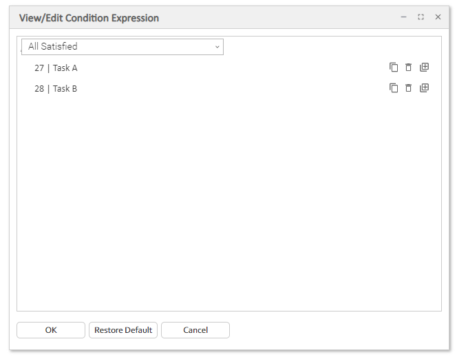This screenshot has height=357, width=457.
Task: Maximize the Condition Expression dialog
Action: pyautogui.click(x=421, y=17)
